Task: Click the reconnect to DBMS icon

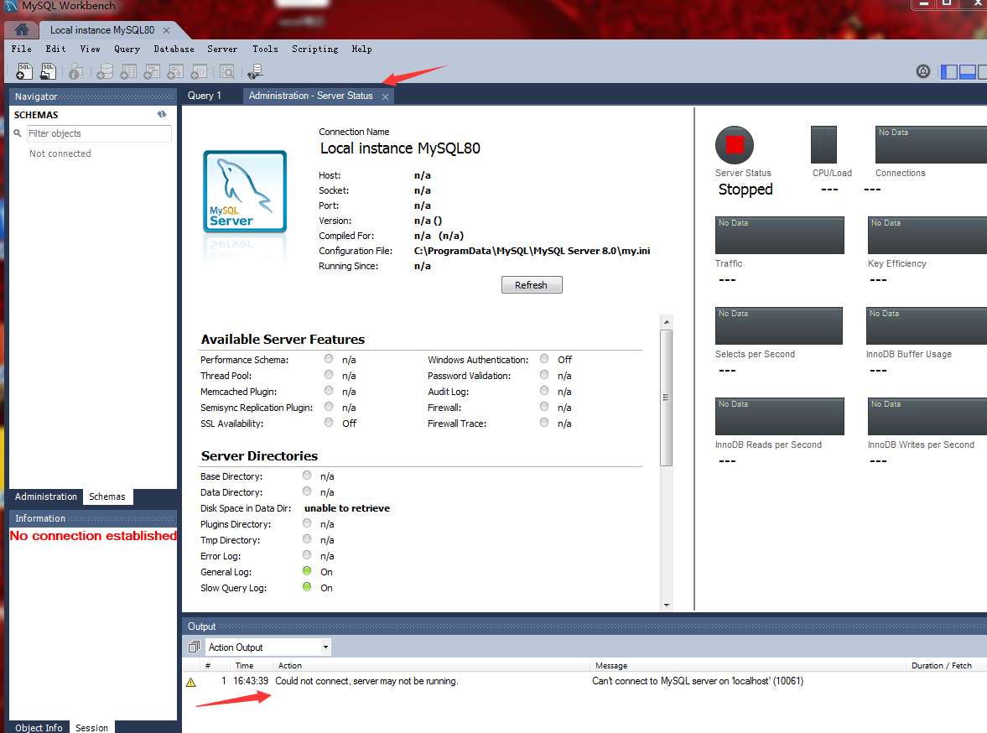Action: 255,72
